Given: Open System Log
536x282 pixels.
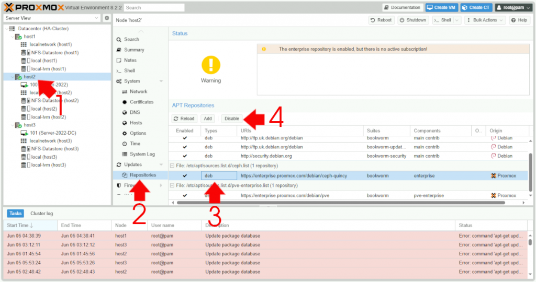Looking at the screenshot, I should tap(142, 154).
